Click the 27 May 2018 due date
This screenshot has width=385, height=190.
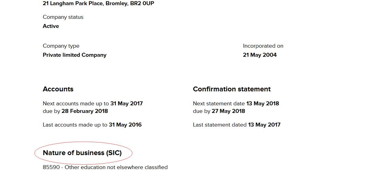coord(228,111)
